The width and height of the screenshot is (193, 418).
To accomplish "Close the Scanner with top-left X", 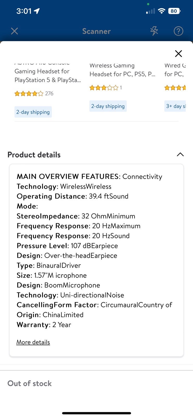I will [x=15, y=31].
